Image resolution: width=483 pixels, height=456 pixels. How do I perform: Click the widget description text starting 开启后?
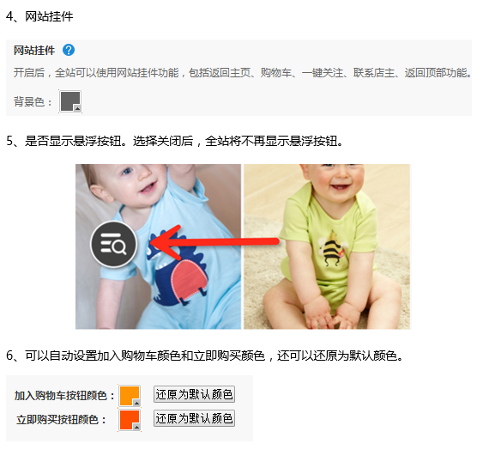(242, 73)
